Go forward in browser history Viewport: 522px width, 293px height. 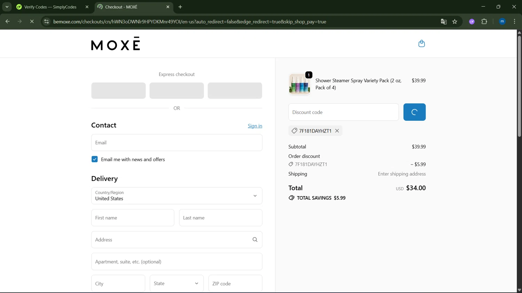click(19, 22)
